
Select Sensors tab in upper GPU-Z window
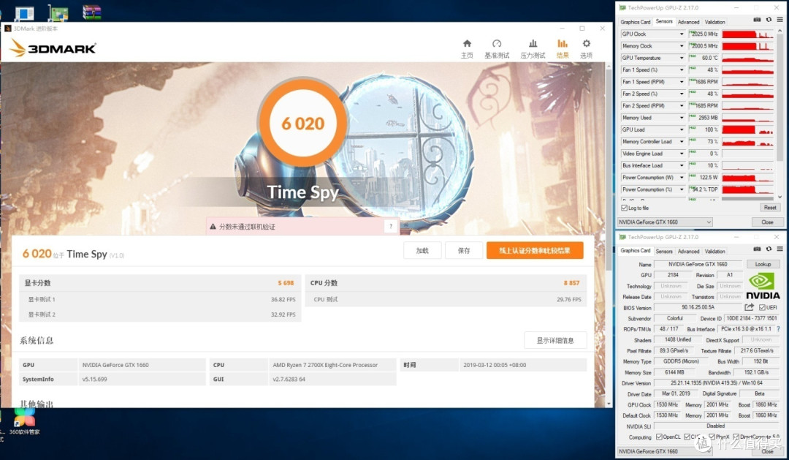[663, 21]
